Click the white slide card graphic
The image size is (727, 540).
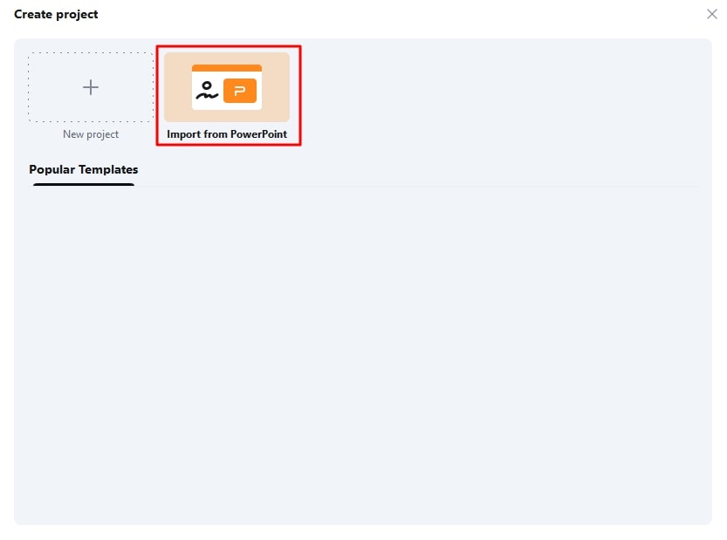click(227, 87)
